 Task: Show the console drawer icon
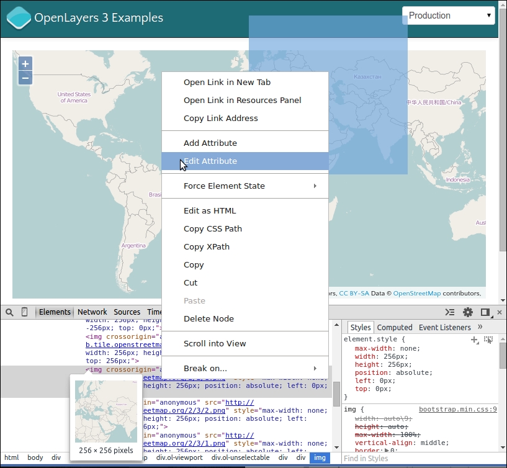(x=450, y=312)
